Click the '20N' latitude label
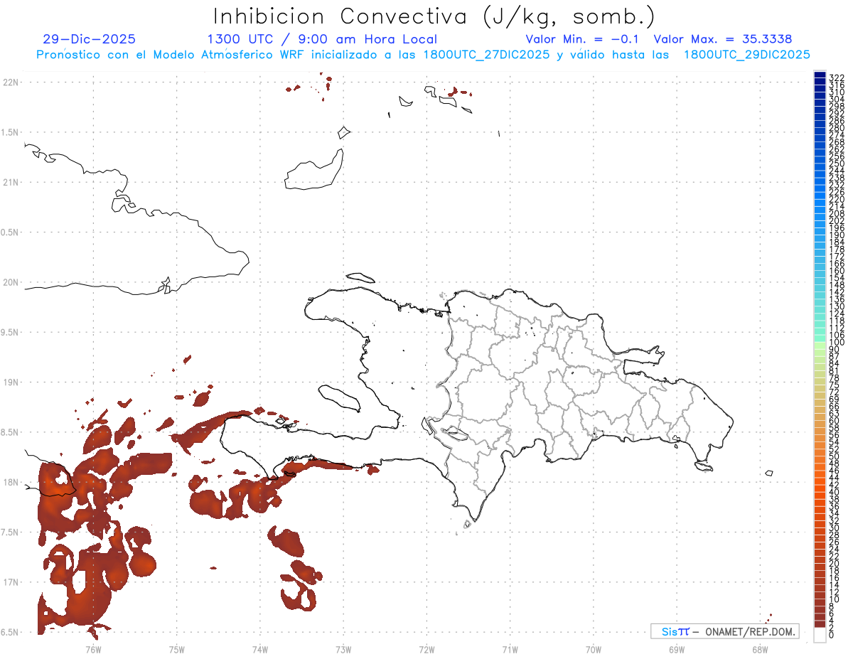Image resolution: width=853 pixels, height=659 pixels. 11,282
